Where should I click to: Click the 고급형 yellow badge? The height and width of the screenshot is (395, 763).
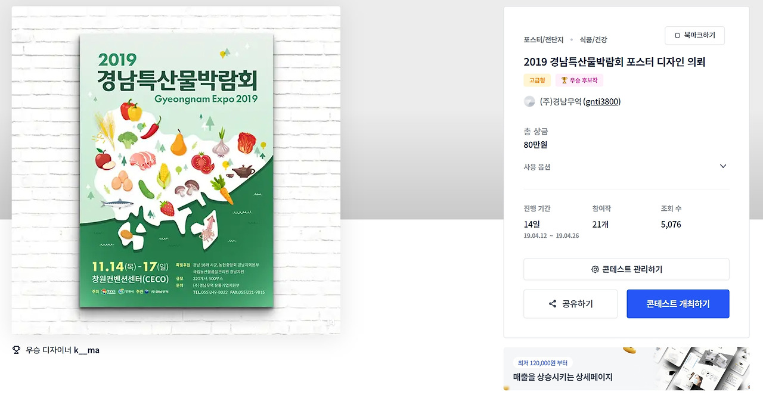(537, 80)
